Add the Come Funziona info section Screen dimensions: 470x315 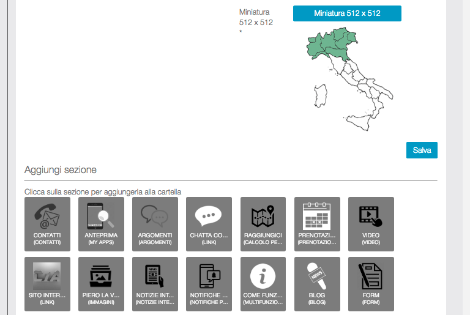pyautogui.click(x=263, y=284)
